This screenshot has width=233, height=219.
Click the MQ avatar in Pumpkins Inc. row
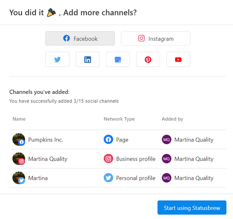167,139
